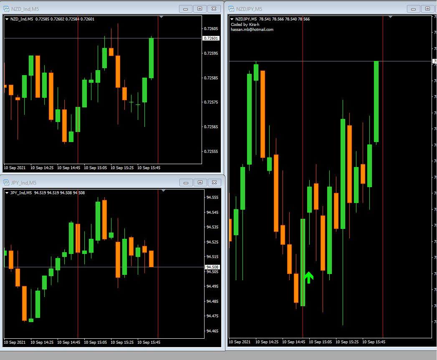Close the NZD_Ind chart window
The height and width of the screenshot is (360, 437).
(x=214, y=8)
